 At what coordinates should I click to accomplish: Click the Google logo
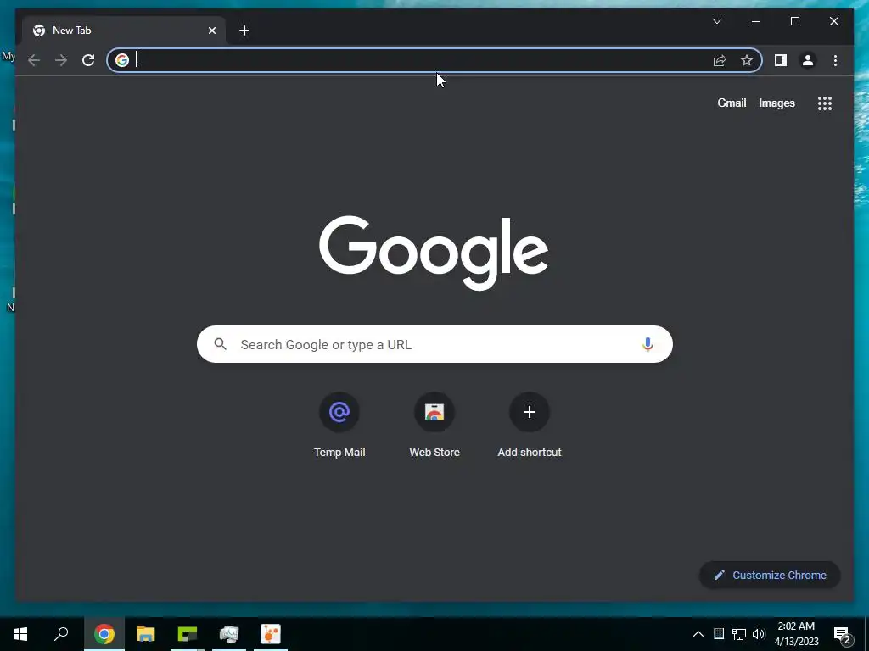coord(434,253)
